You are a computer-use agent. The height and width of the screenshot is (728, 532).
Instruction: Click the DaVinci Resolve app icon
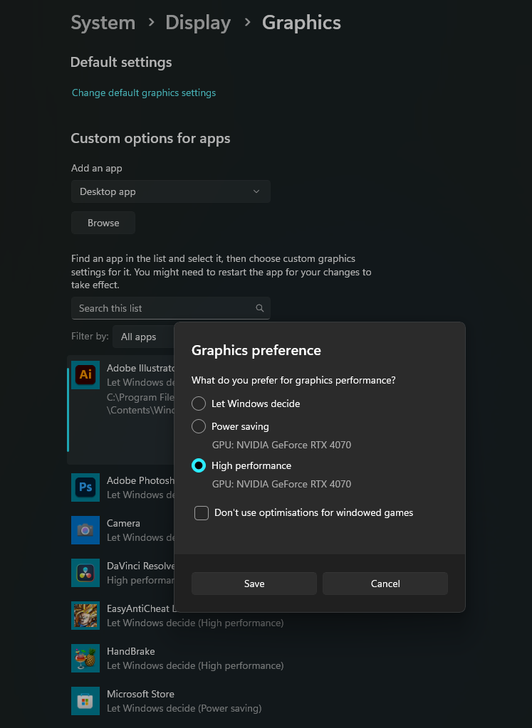point(85,572)
